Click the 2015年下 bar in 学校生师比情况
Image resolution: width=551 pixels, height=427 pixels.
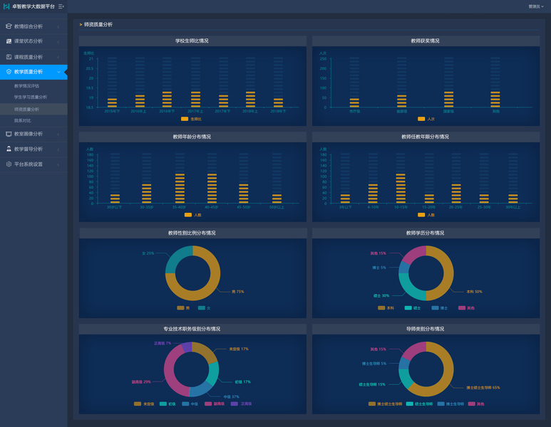tap(112, 102)
